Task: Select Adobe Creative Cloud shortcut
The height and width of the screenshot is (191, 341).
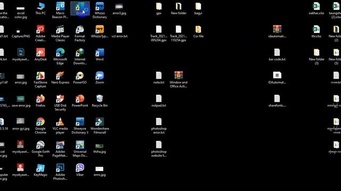Action: (x=40, y=33)
